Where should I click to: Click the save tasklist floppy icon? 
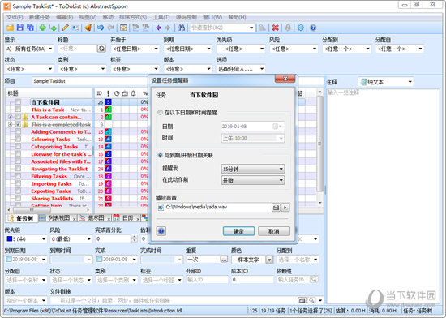tap(20, 28)
